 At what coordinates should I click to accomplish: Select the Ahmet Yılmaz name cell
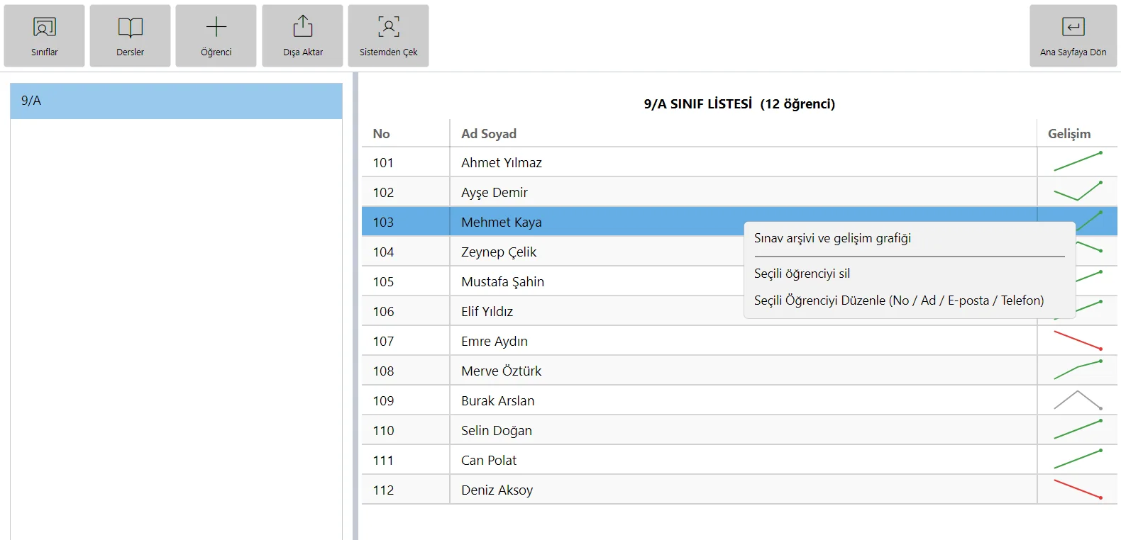743,162
